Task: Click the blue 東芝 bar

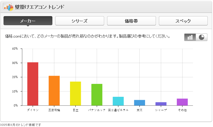Action: click(x=139, y=103)
